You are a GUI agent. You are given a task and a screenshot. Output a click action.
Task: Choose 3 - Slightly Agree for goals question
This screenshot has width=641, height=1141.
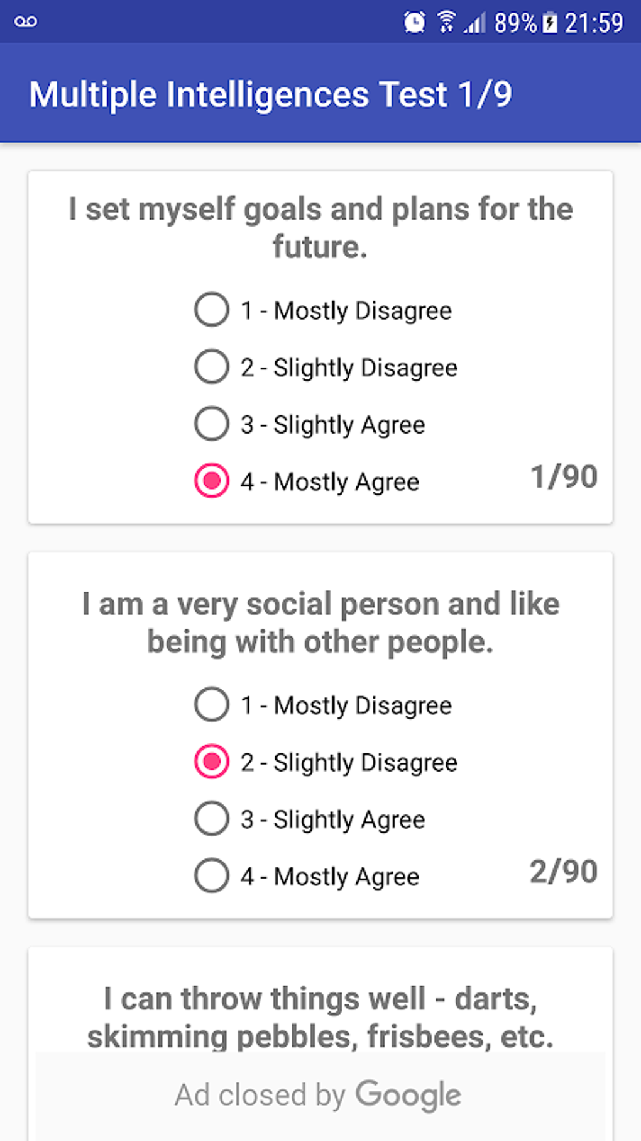(309, 425)
